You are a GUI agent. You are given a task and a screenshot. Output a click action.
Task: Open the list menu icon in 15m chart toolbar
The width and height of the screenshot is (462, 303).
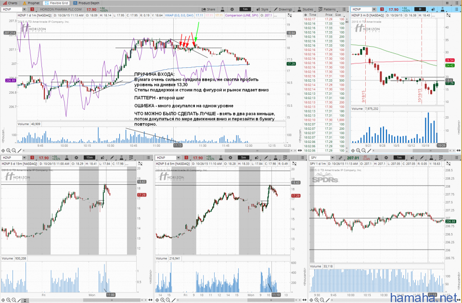coord(148,158)
